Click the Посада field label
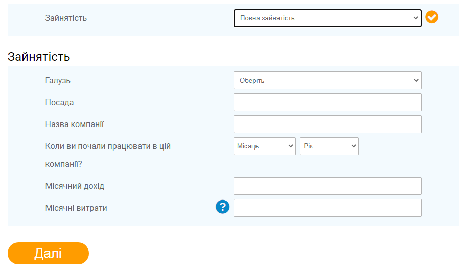Viewport: 465px width, 275px height. [x=59, y=103]
